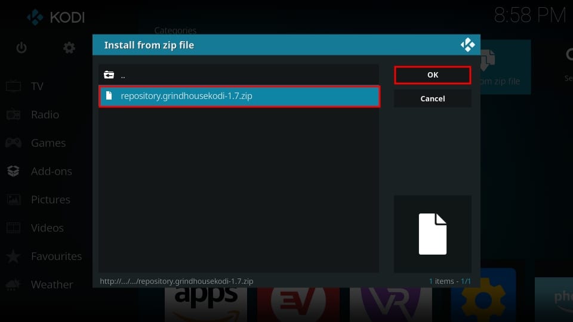
Task: Open Favourites menu item
Action: [x=56, y=256]
